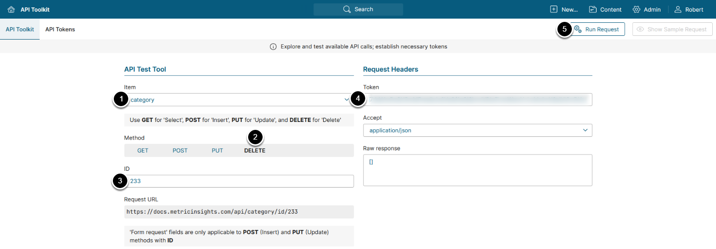The height and width of the screenshot is (249, 716).
Task: Click the gears icon on Run Request
Action: [x=577, y=29]
